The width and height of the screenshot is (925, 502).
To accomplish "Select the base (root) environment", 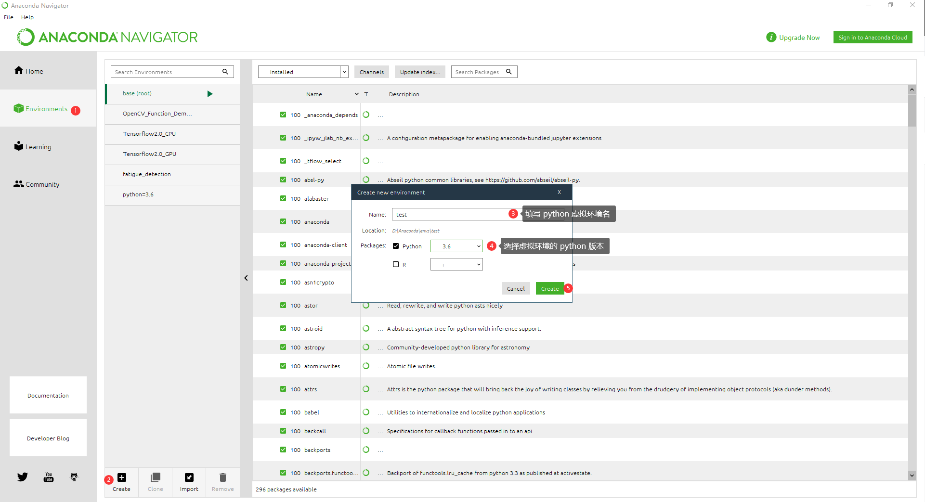I will click(172, 94).
